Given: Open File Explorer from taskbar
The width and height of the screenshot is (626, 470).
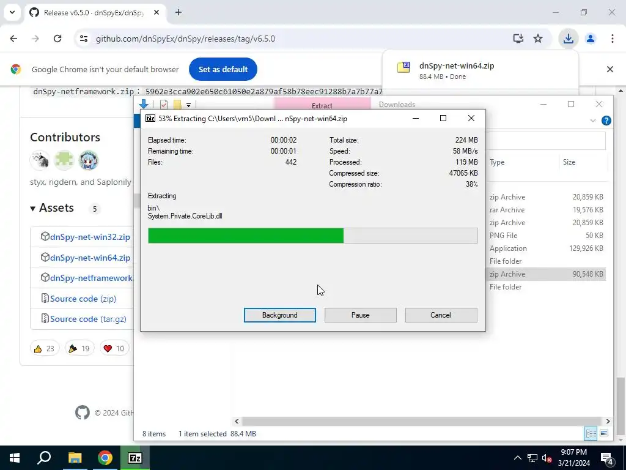Looking at the screenshot, I should (x=75, y=458).
